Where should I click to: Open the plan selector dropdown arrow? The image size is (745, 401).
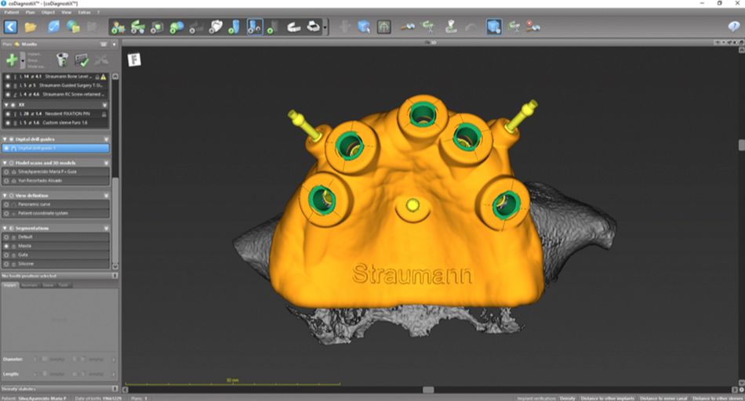coord(114,44)
